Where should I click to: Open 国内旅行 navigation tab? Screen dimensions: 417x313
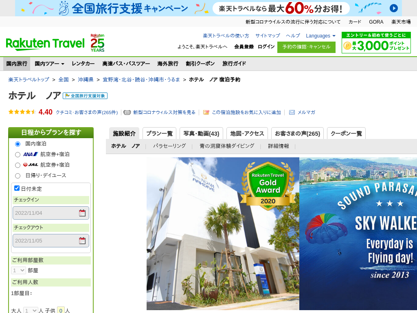(x=17, y=64)
